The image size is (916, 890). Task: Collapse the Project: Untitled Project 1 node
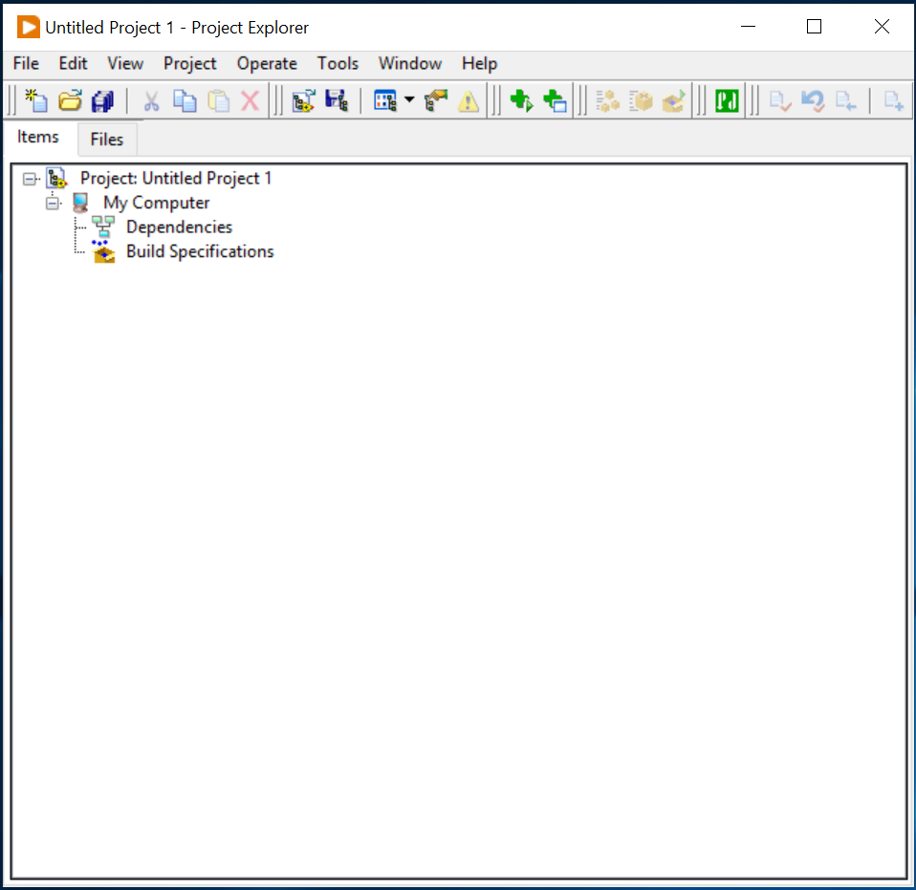click(30, 178)
